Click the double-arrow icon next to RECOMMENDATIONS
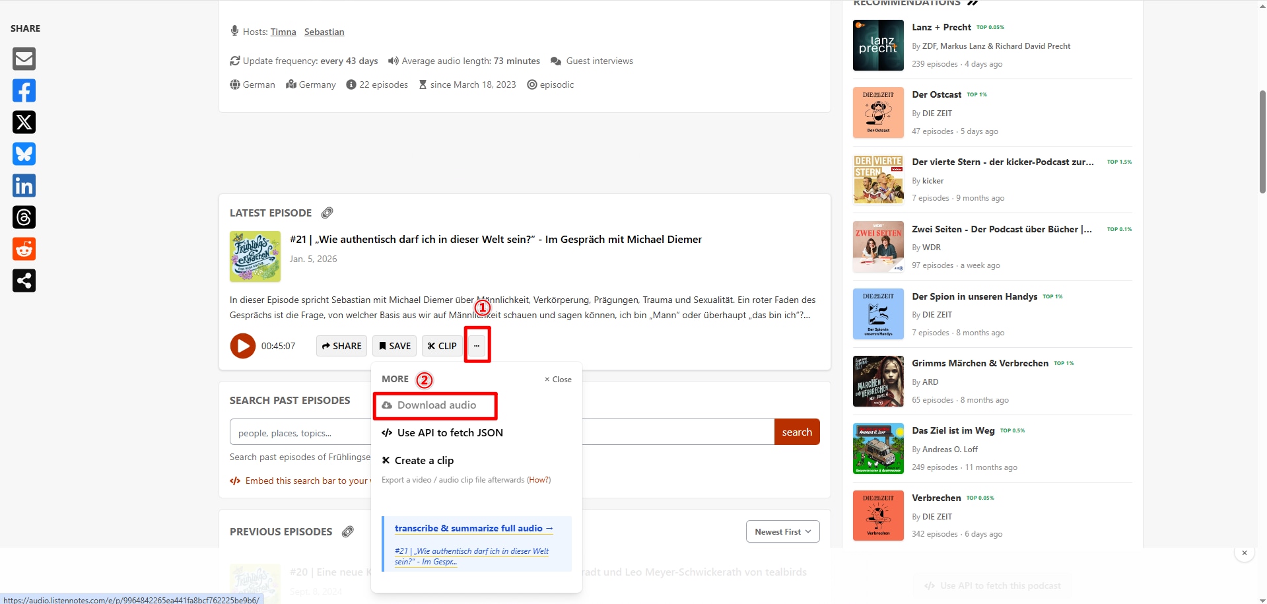This screenshot has height=604, width=1267. 973,3
